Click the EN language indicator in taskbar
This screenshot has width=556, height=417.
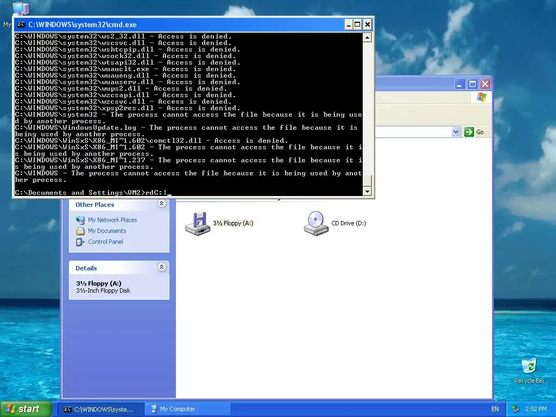click(495, 409)
